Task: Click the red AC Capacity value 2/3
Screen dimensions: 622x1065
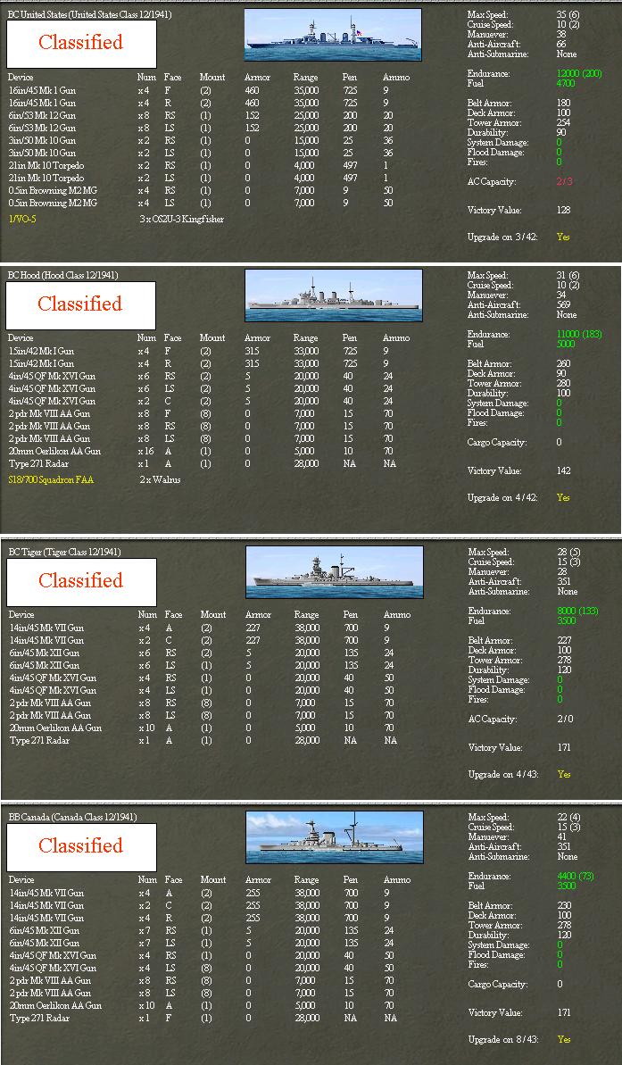Action: 565,181
